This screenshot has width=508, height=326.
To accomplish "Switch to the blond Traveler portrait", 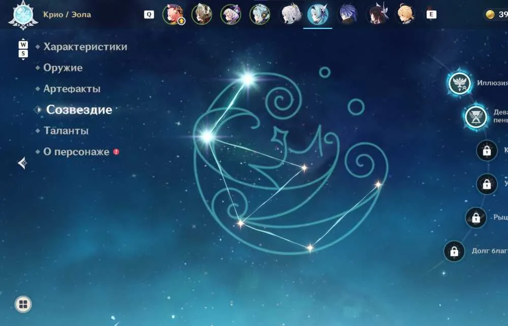I will [x=405, y=15].
